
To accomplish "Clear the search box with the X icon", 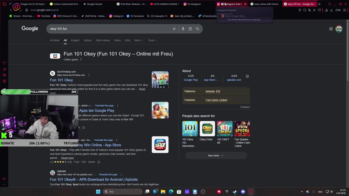I will [x=174, y=29].
